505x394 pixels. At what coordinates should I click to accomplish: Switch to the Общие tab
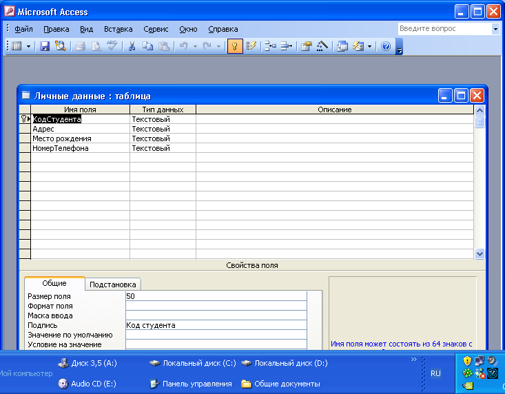(54, 283)
